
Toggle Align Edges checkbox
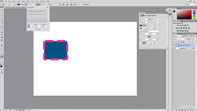tap(82, 4)
